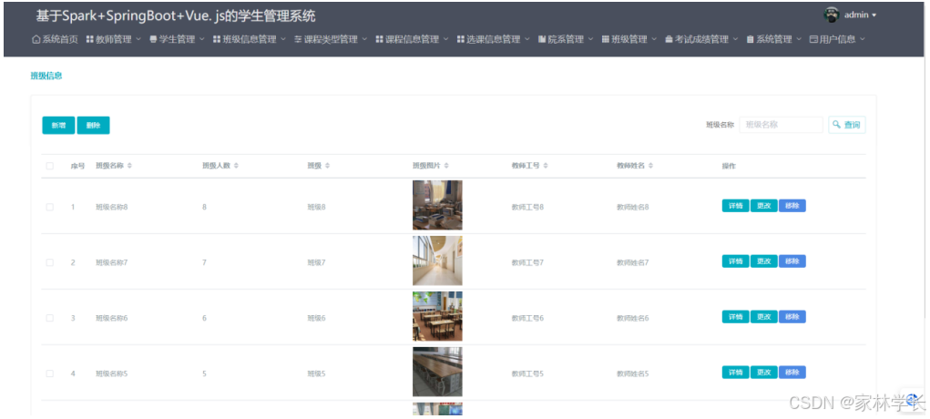The height and width of the screenshot is (419, 930).
Task: Sort by 班级名称 using its sort arrows
Action: point(130,166)
